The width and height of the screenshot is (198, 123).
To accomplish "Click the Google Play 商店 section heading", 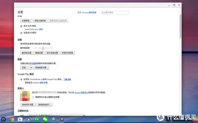I will (x=26, y=74).
